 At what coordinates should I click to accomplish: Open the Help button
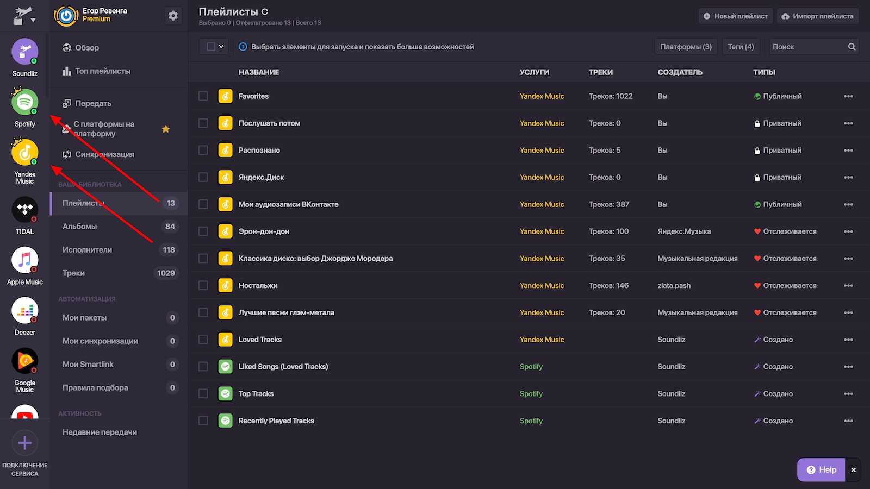click(x=821, y=470)
